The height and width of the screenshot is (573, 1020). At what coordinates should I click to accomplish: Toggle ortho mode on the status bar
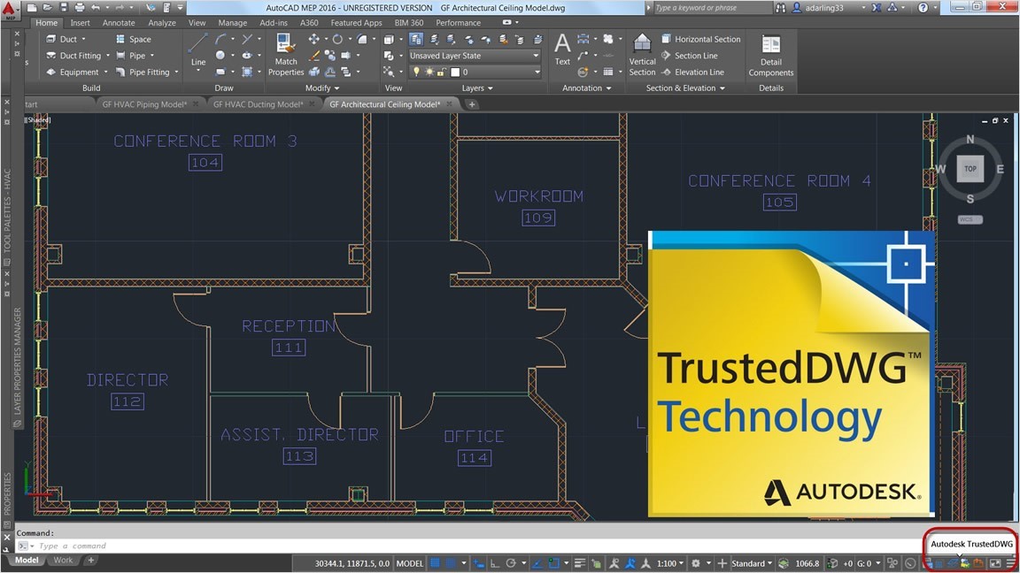pos(495,563)
